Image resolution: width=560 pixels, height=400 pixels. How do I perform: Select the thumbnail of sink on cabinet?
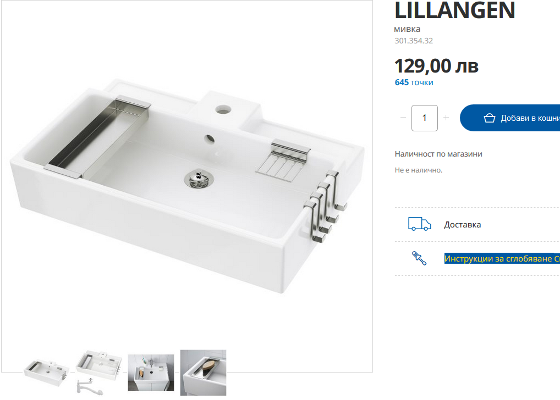click(x=151, y=373)
